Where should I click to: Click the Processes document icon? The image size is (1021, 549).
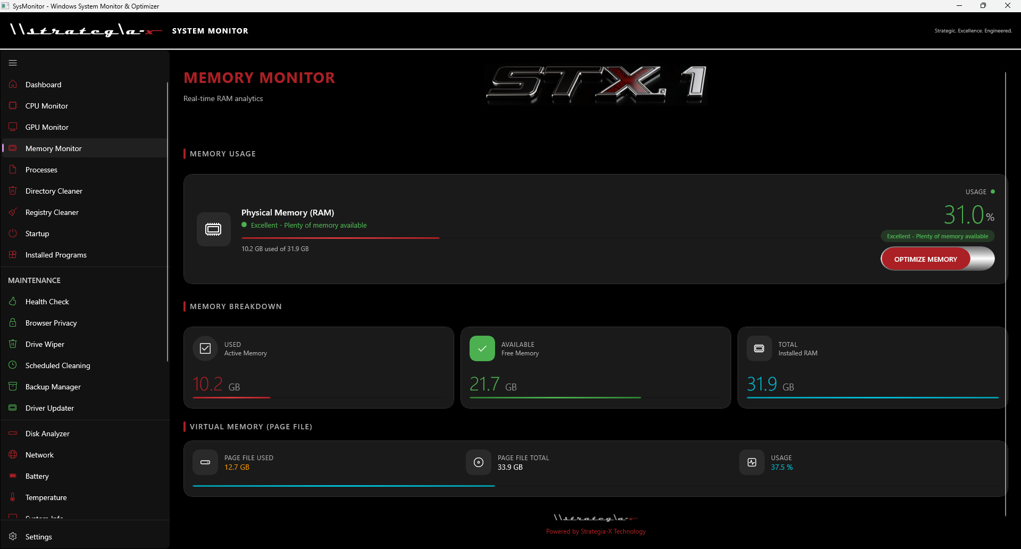pos(12,169)
